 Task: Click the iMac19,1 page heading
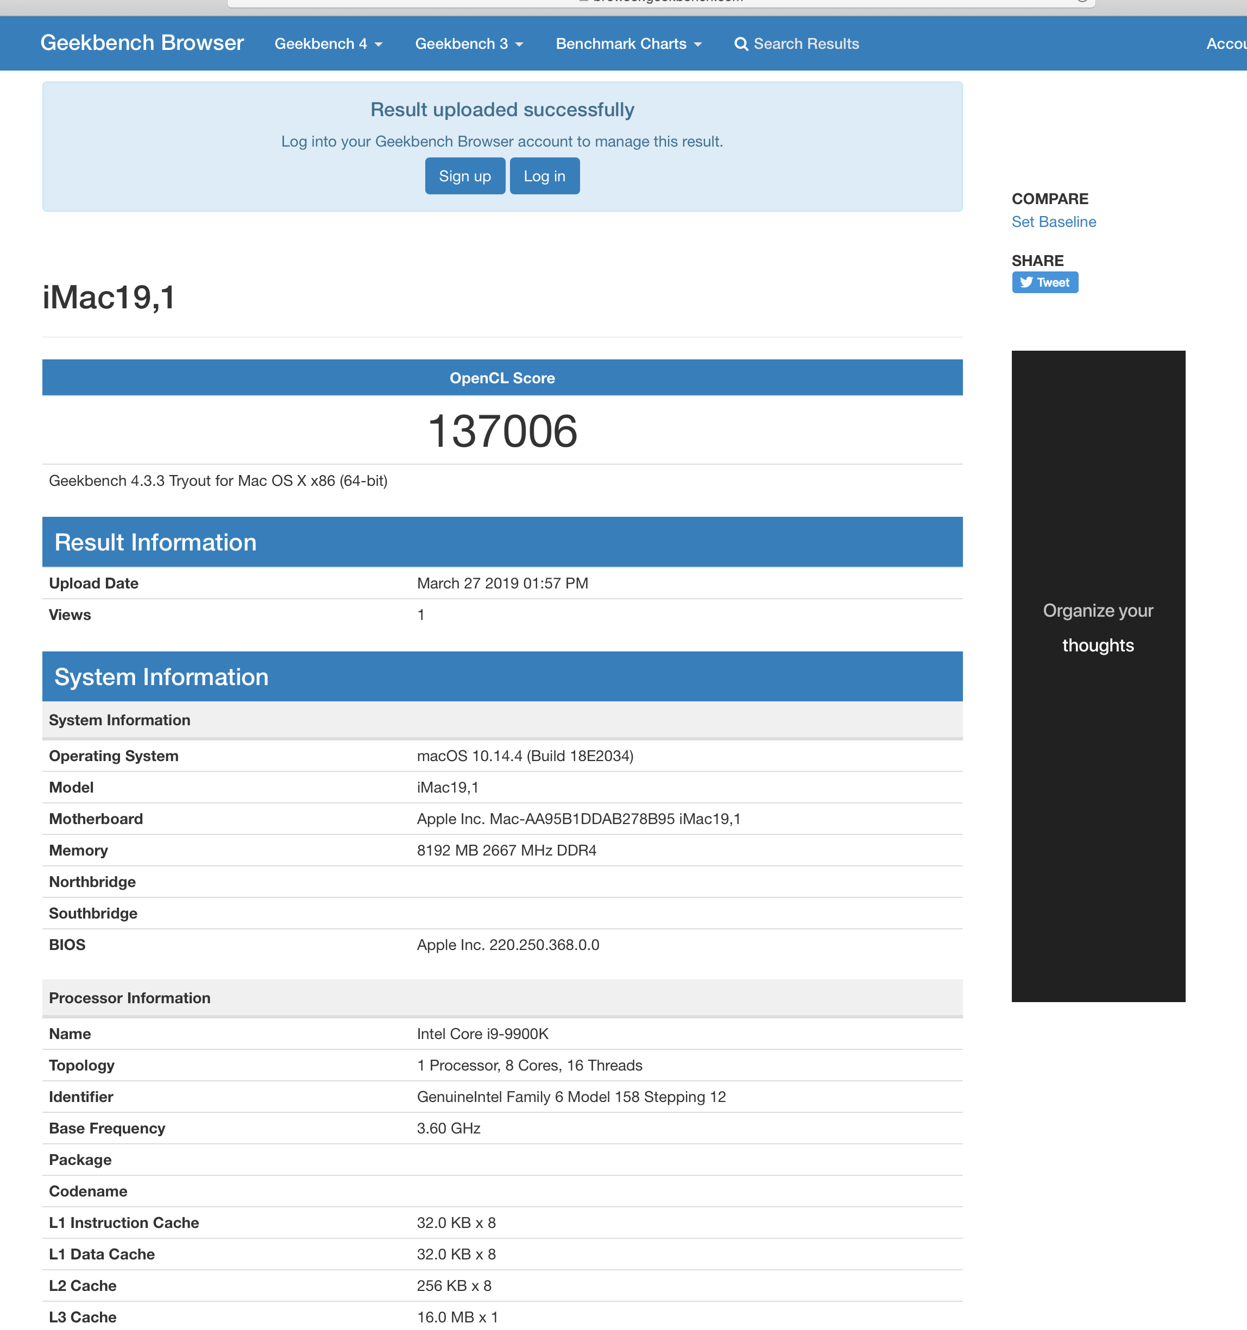(x=109, y=297)
